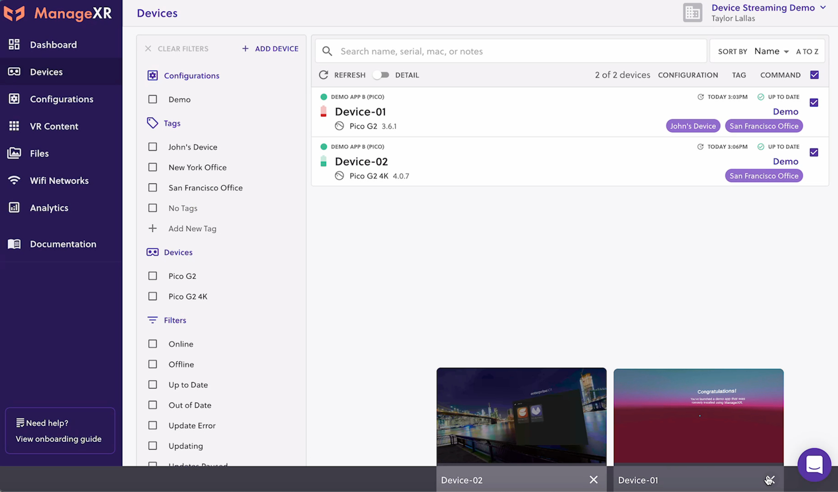Open Analytics from sidebar

(49, 208)
